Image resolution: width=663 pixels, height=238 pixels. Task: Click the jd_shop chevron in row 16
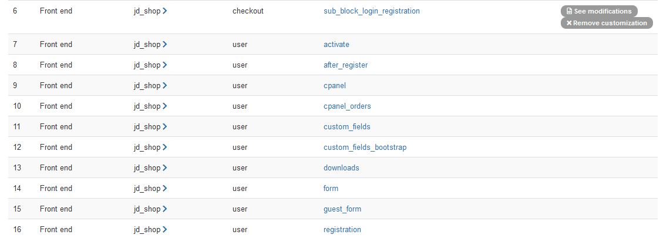[x=165, y=229]
